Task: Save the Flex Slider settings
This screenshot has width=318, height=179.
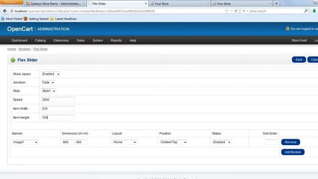Action: click(x=299, y=60)
